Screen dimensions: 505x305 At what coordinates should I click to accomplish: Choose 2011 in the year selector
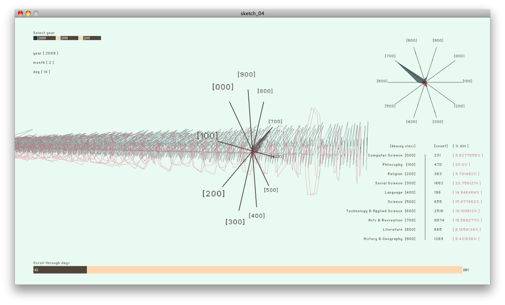click(x=90, y=38)
